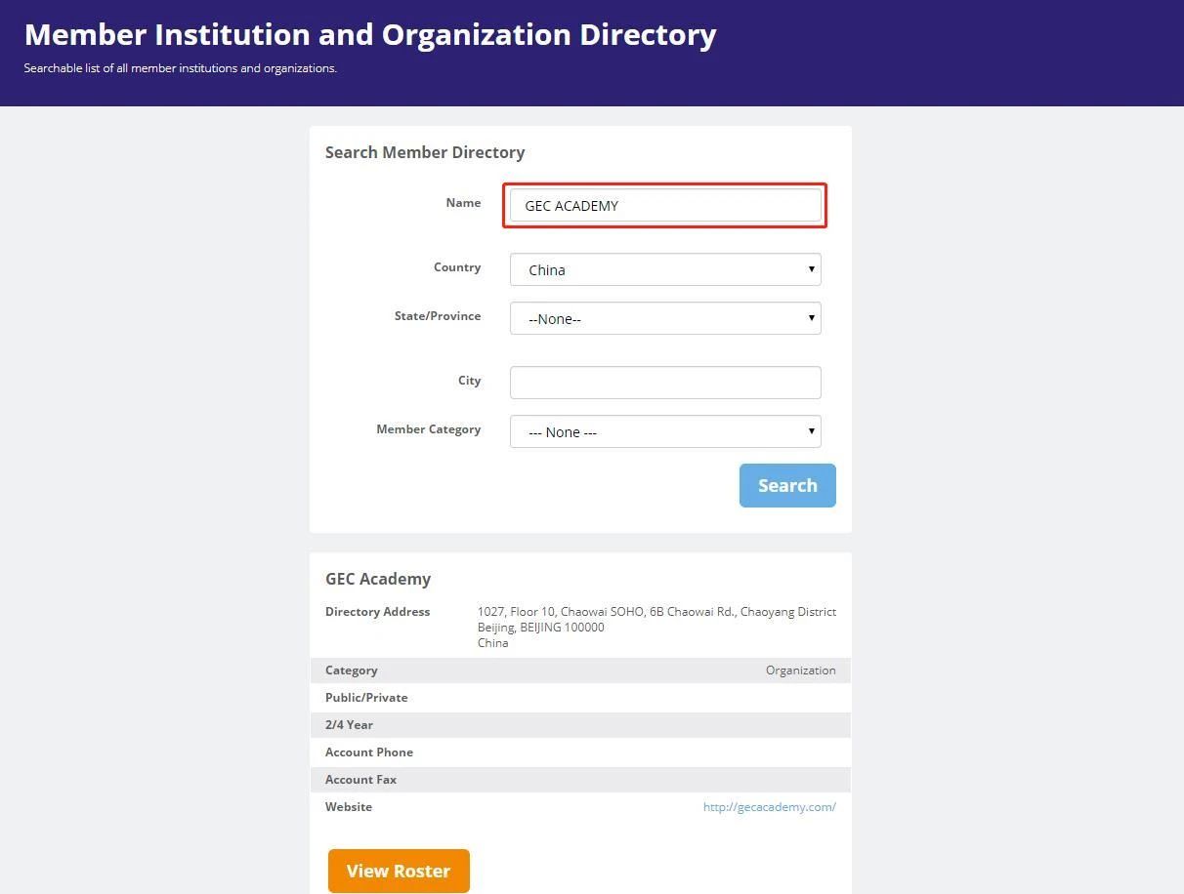The image size is (1184, 894).
Task: Click the Account Phone row label
Action: click(369, 752)
